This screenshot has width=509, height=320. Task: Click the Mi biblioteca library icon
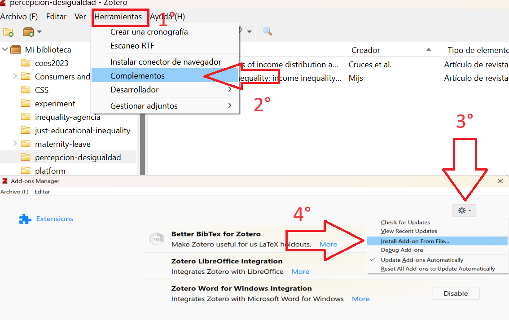pos(16,49)
